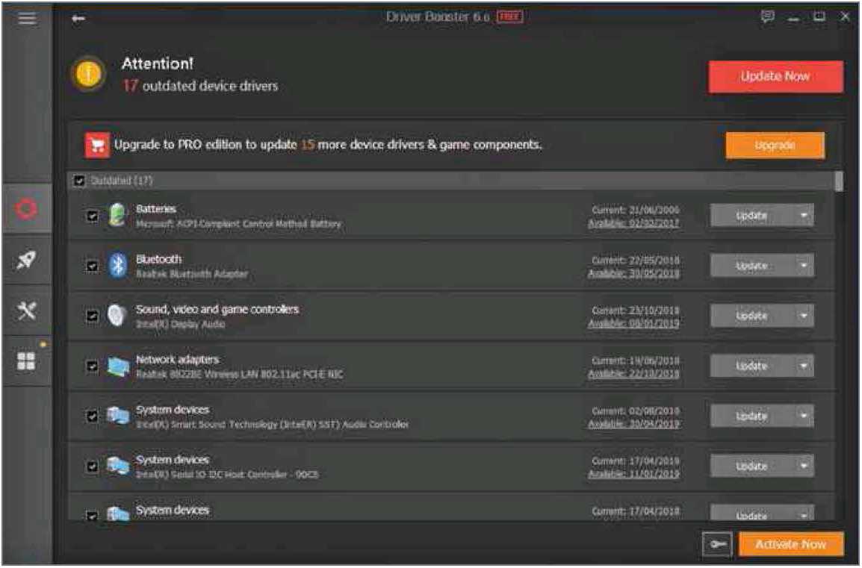Open Bluetooth available driver date link
This screenshot has height=568, width=862.
[633, 274]
